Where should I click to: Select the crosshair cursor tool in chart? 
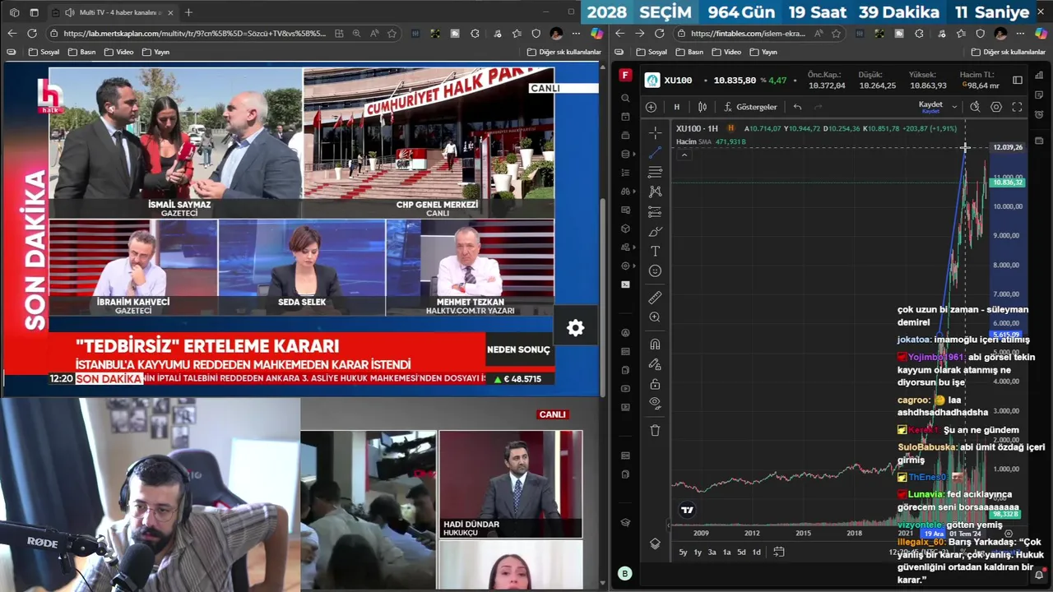(655, 132)
